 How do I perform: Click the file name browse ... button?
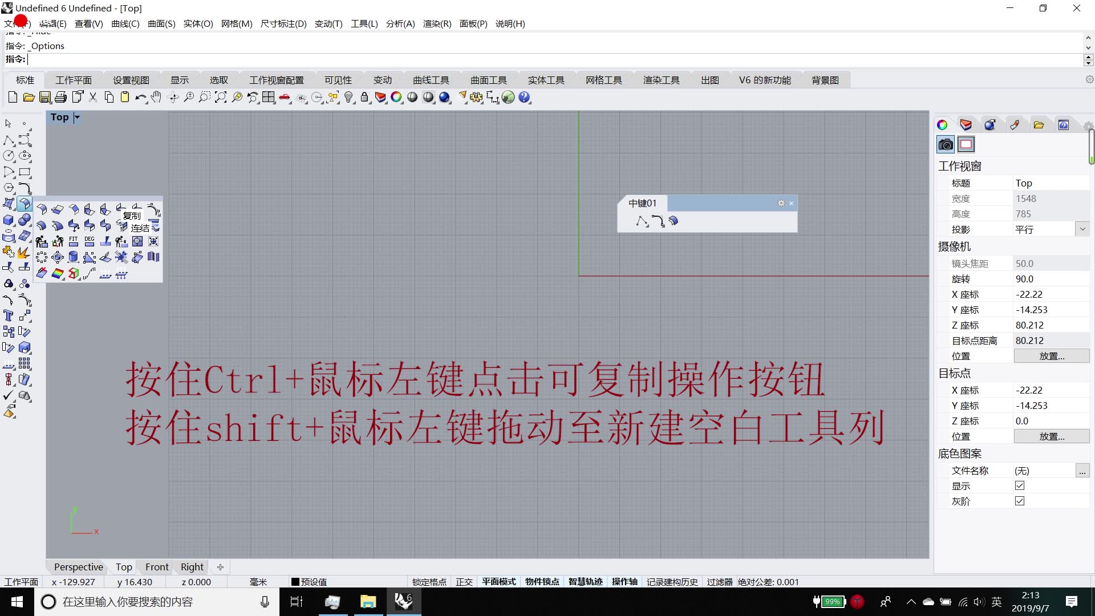pyautogui.click(x=1082, y=471)
